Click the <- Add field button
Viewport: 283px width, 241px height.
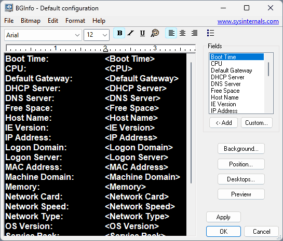(x=223, y=123)
